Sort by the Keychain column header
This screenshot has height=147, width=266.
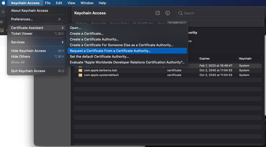click(245, 58)
